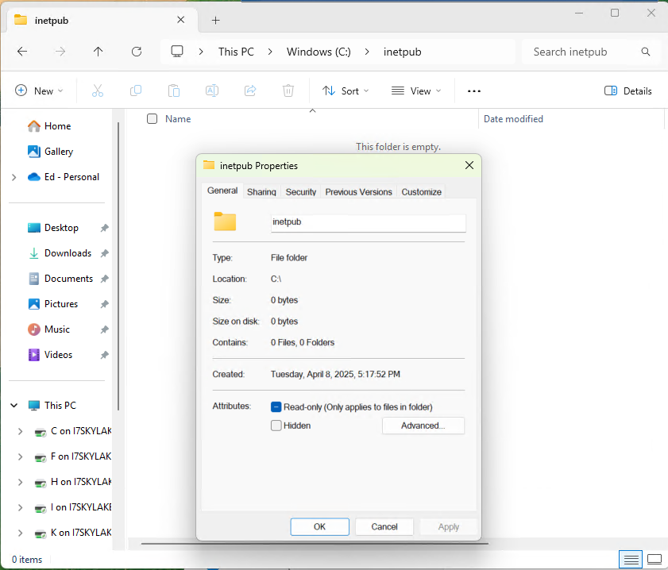Viewport: 668px width, 570px height.
Task: Expand the F on I7SKYLAKE drive
Action: (x=20, y=456)
